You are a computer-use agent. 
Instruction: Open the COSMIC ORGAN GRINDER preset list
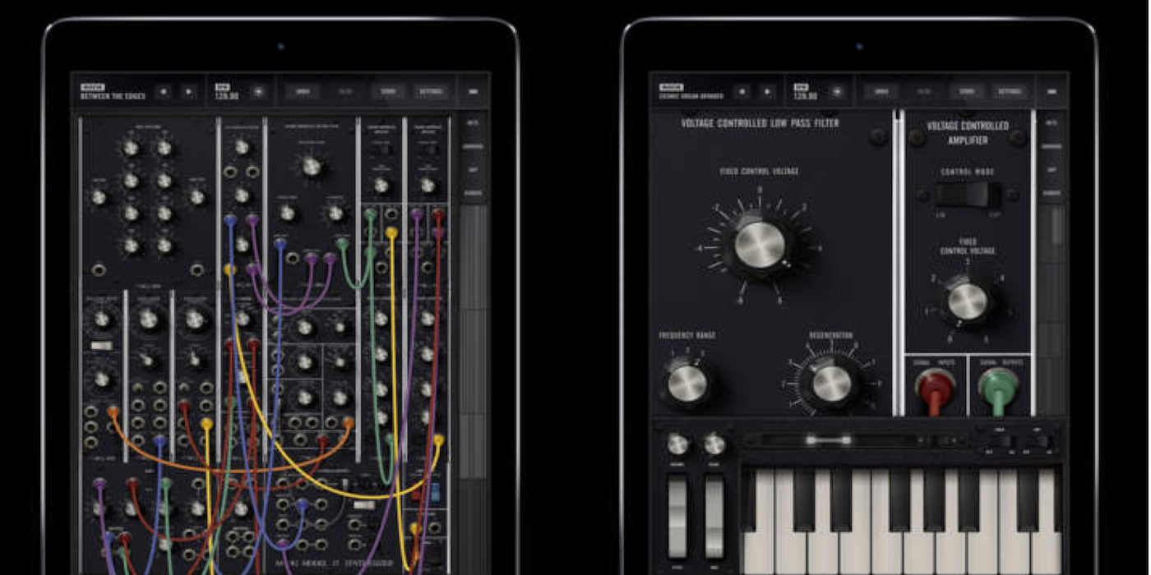(x=695, y=94)
